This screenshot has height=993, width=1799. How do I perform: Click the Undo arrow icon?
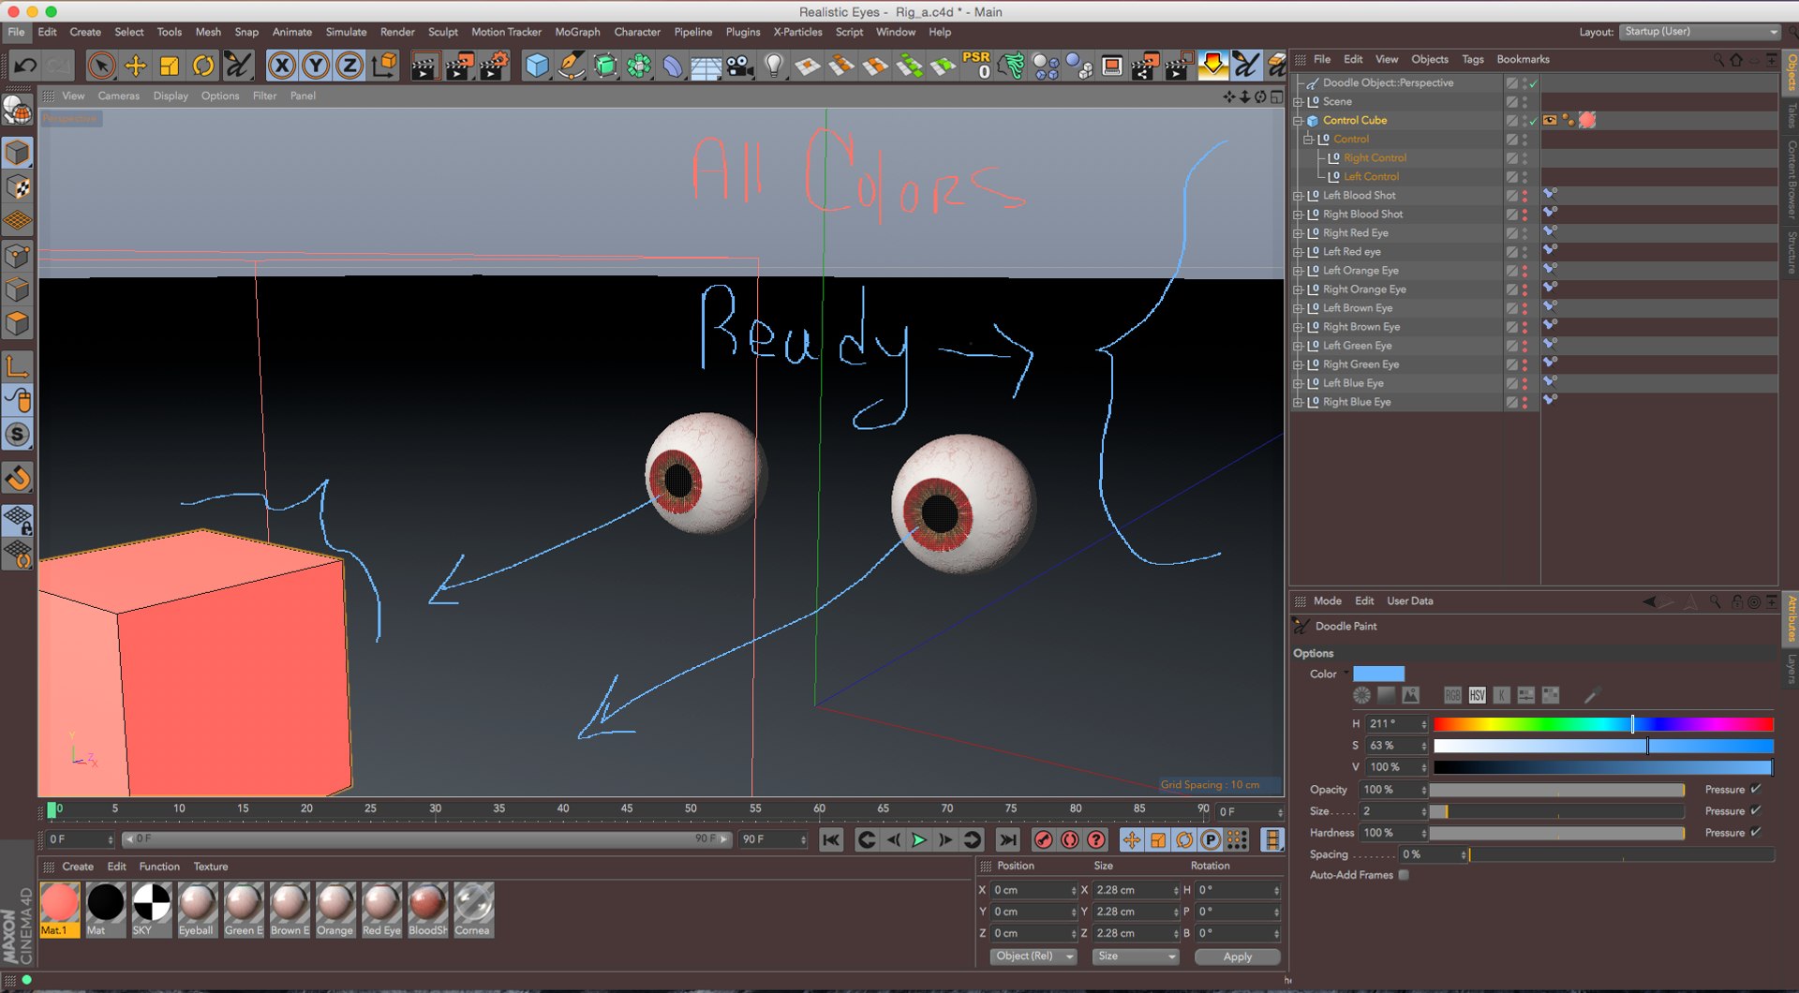(25, 65)
